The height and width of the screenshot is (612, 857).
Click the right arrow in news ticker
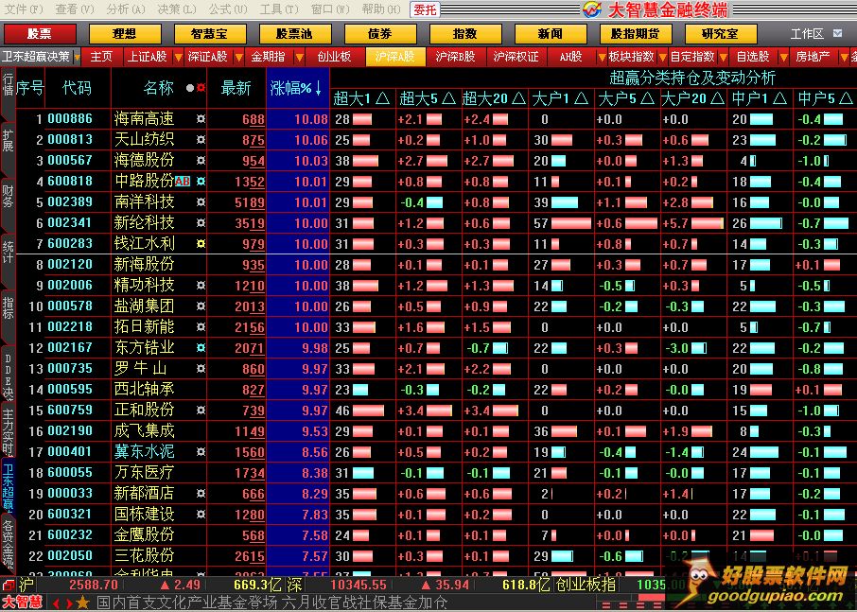point(69,603)
